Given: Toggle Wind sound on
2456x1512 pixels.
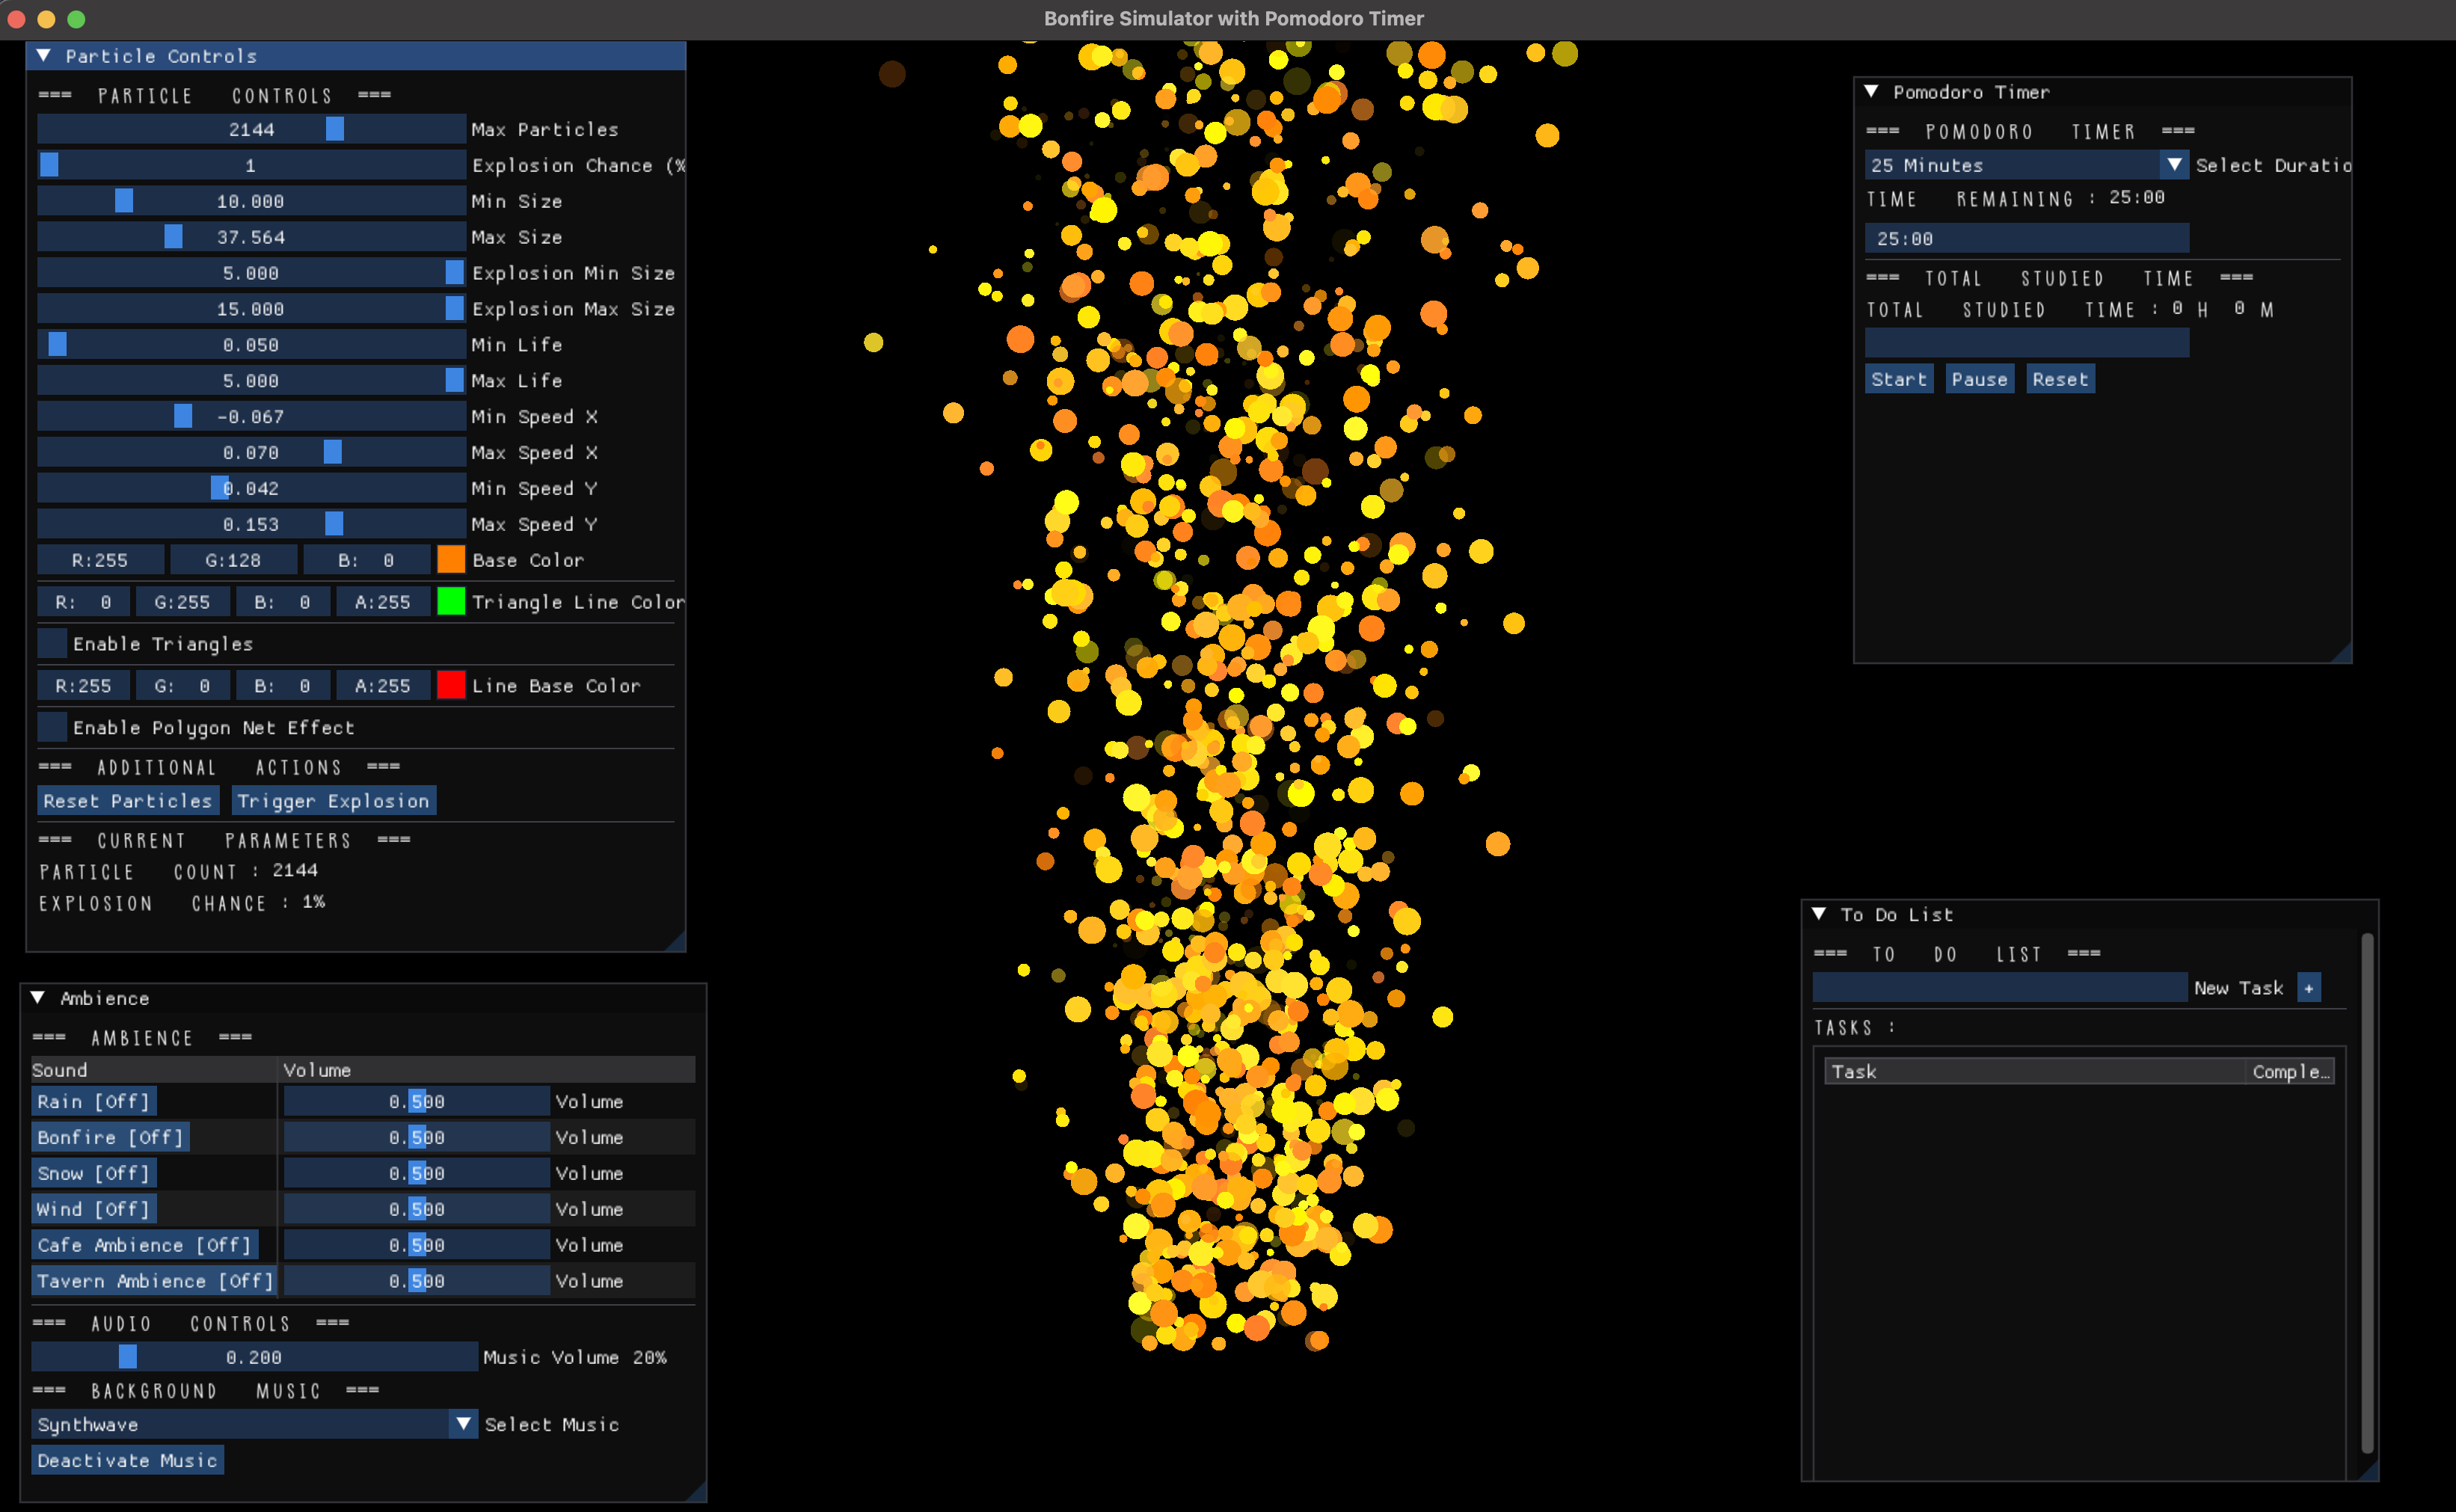Looking at the screenshot, I should 94,1209.
